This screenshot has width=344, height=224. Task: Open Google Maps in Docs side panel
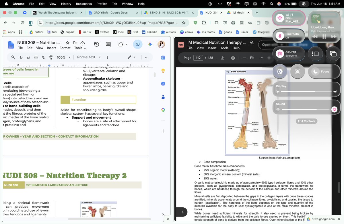163,110
